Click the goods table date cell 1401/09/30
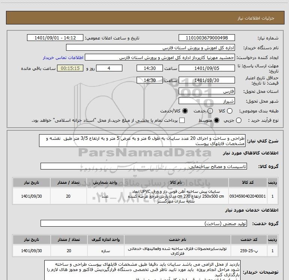This screenshot has width=289, height=280. (31, 196)
